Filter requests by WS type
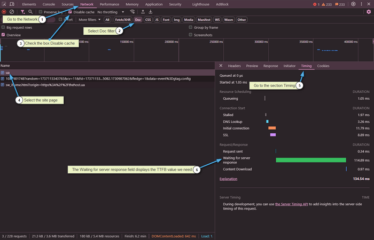This screenshot has height=240, width=374. [x=217, y=20]
